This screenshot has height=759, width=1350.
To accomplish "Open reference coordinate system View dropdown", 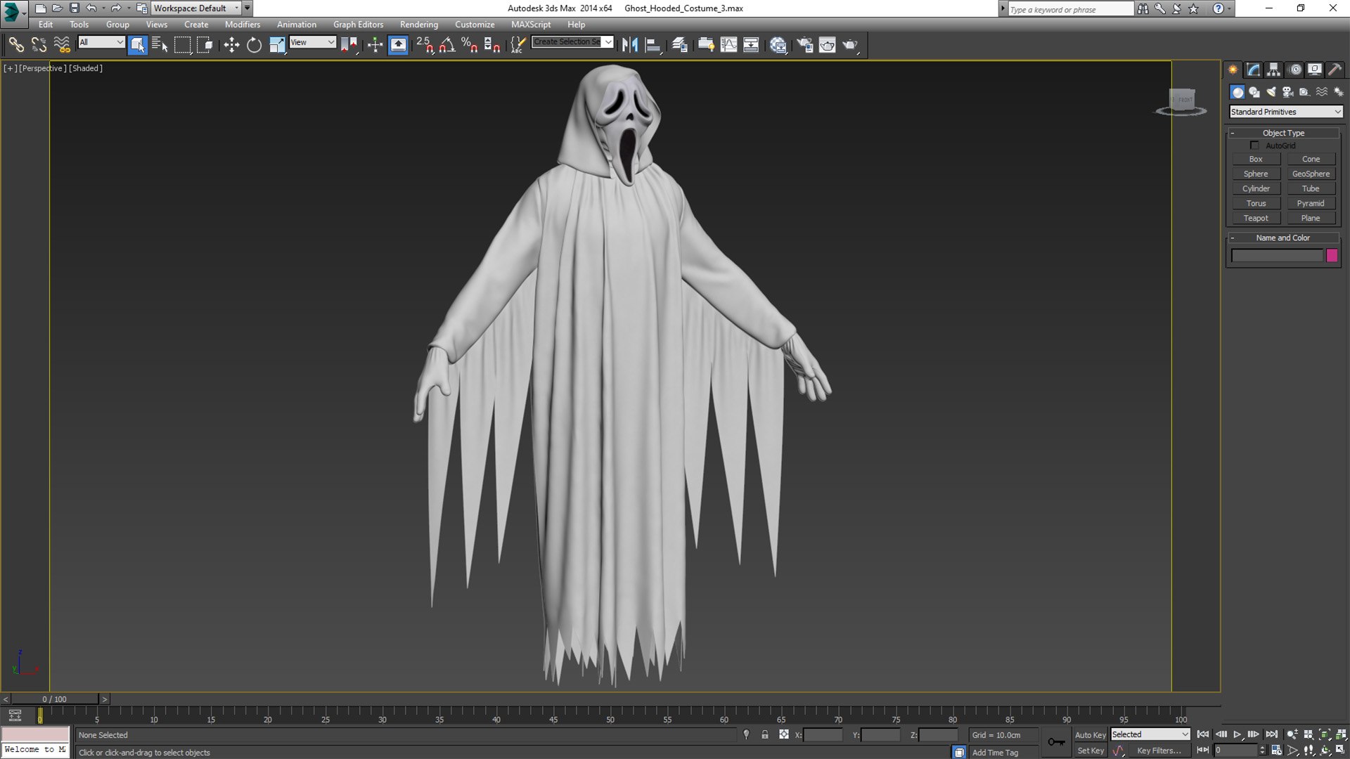I will [x=313, y=42].
